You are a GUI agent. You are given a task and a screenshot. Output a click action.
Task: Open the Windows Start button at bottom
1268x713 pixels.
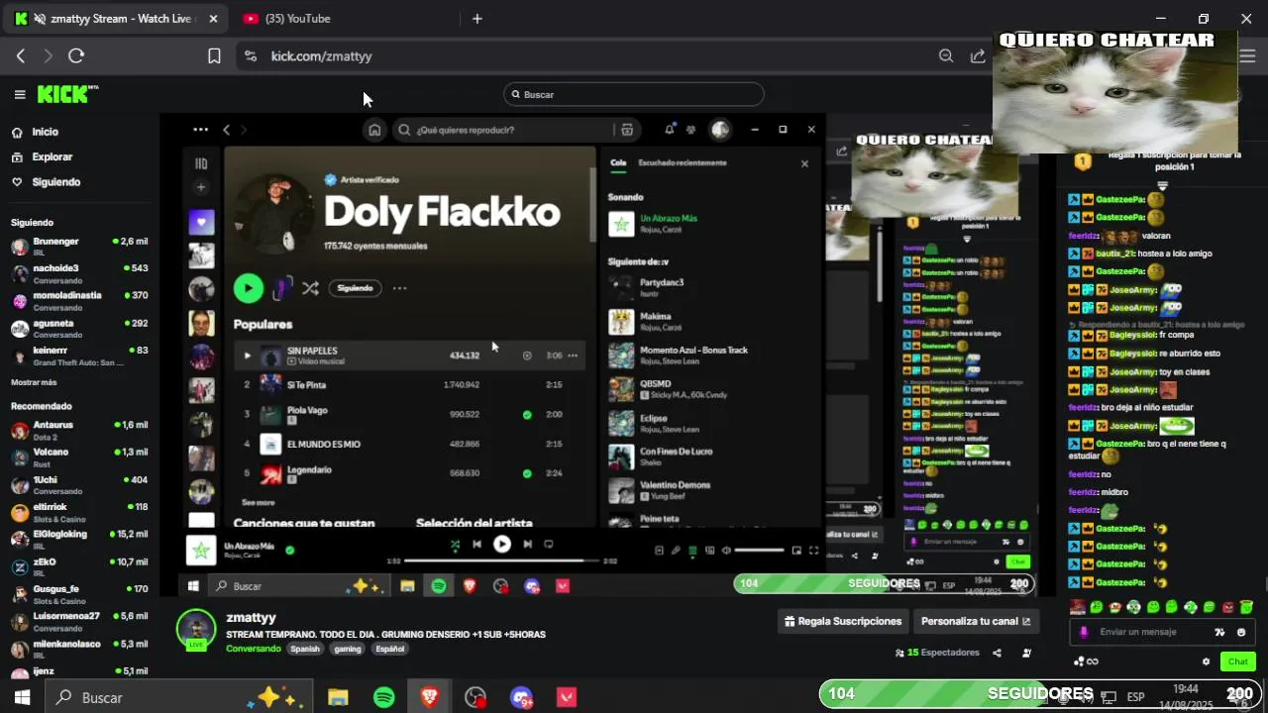coord(22,697)
